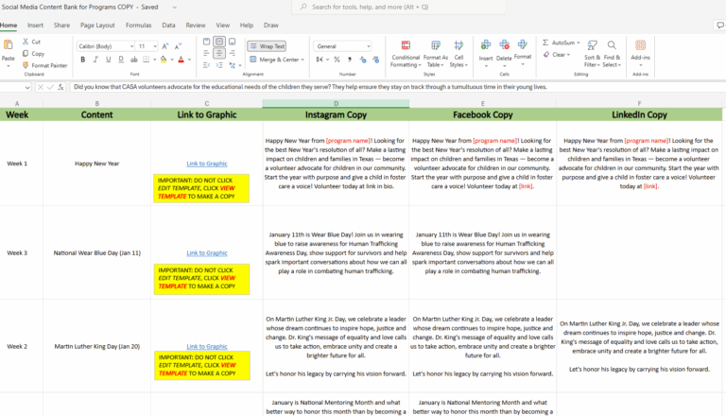726x416 pixels.
Task: Open Link to Graphic in Week 1 row
Action: tap(206, 164)
